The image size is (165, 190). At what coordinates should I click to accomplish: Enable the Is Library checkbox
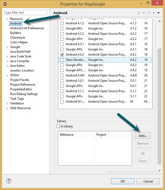click(x=58, y=126)
